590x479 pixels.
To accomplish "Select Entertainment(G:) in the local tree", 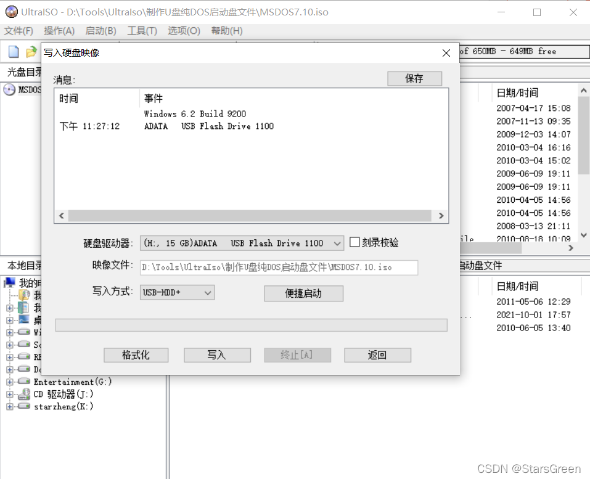I will pos(73,382).
